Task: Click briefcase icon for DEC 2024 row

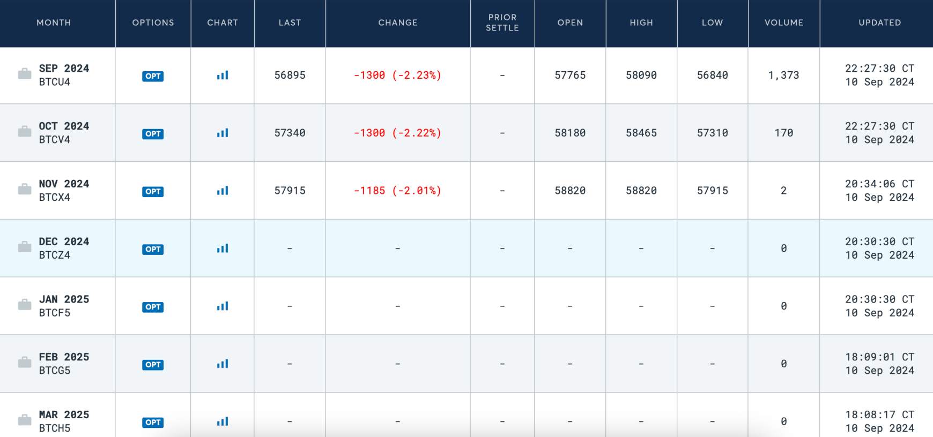Action: pyautogui.click(x=25, y=247)
